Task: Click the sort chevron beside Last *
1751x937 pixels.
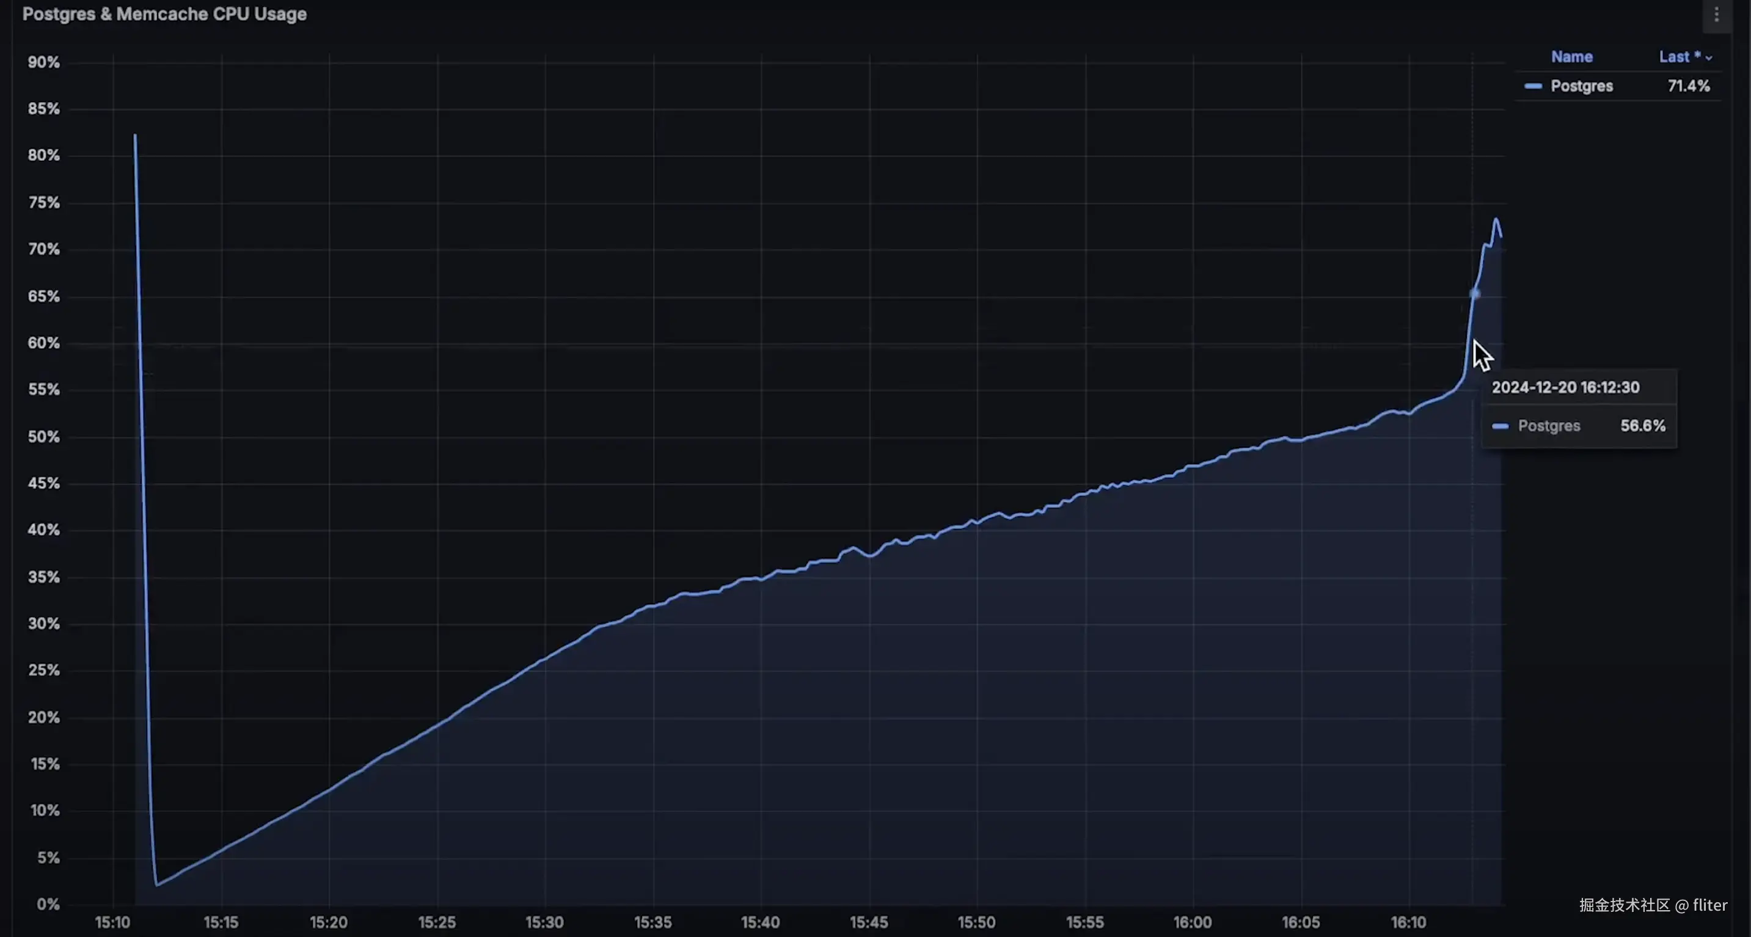Action: pos(1709,59)
